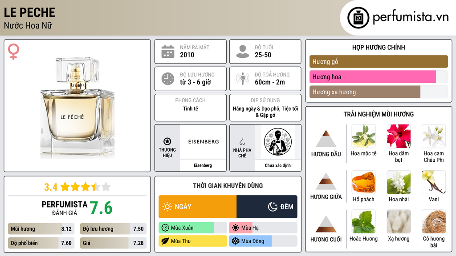Click the perfumista.vn site name
456x256 pixels.
[411, 17]
